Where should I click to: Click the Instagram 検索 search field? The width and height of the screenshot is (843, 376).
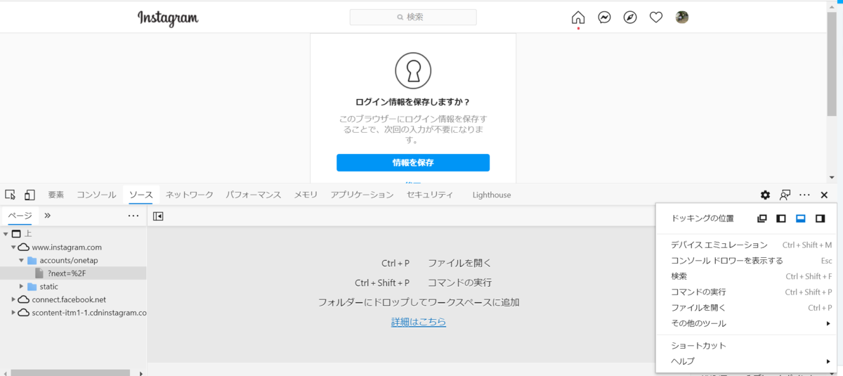[x=413, y=17]
